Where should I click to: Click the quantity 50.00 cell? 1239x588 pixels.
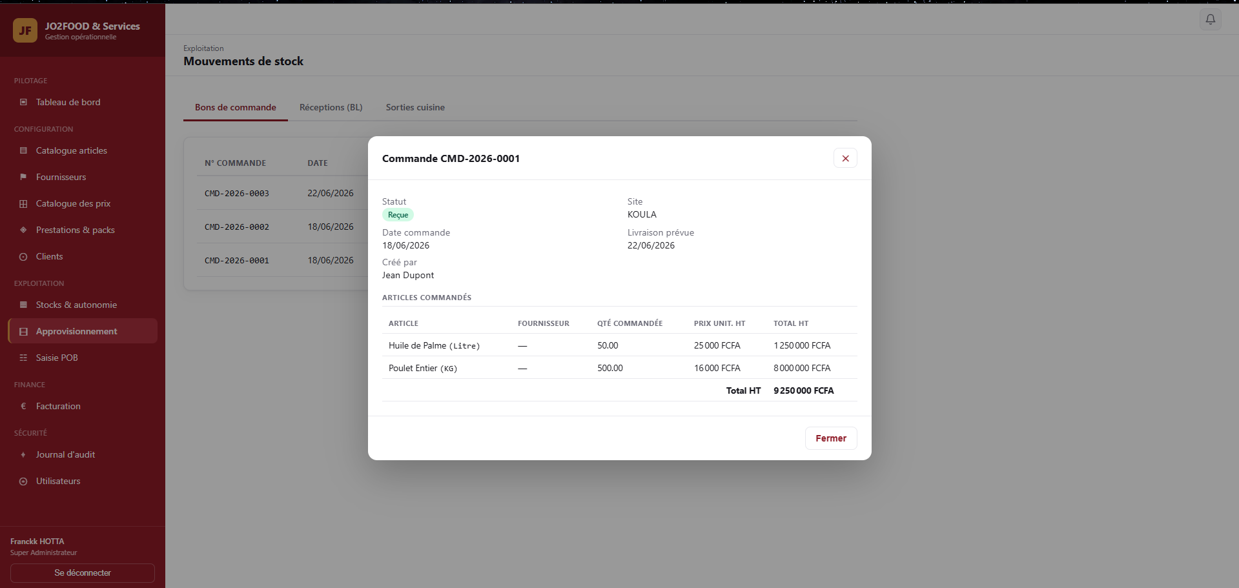coord(608,345)
